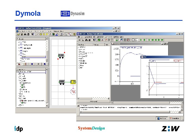Click the green step backward button
The image size is (195, 135).
(x=155, y=40)
